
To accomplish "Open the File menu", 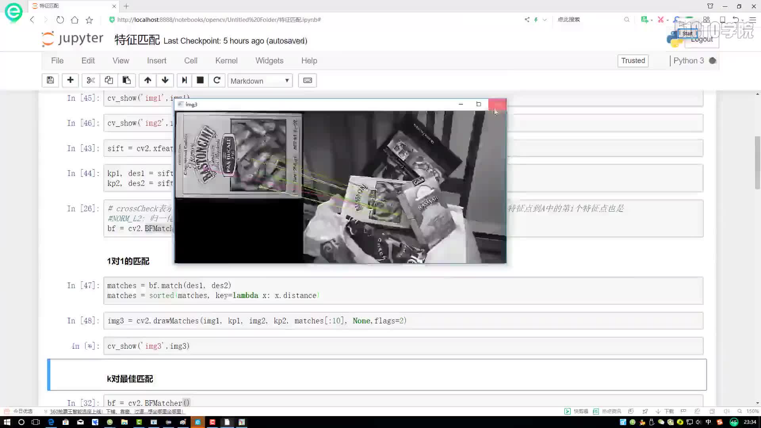I will pyautogui.click(x=57, y=61).
